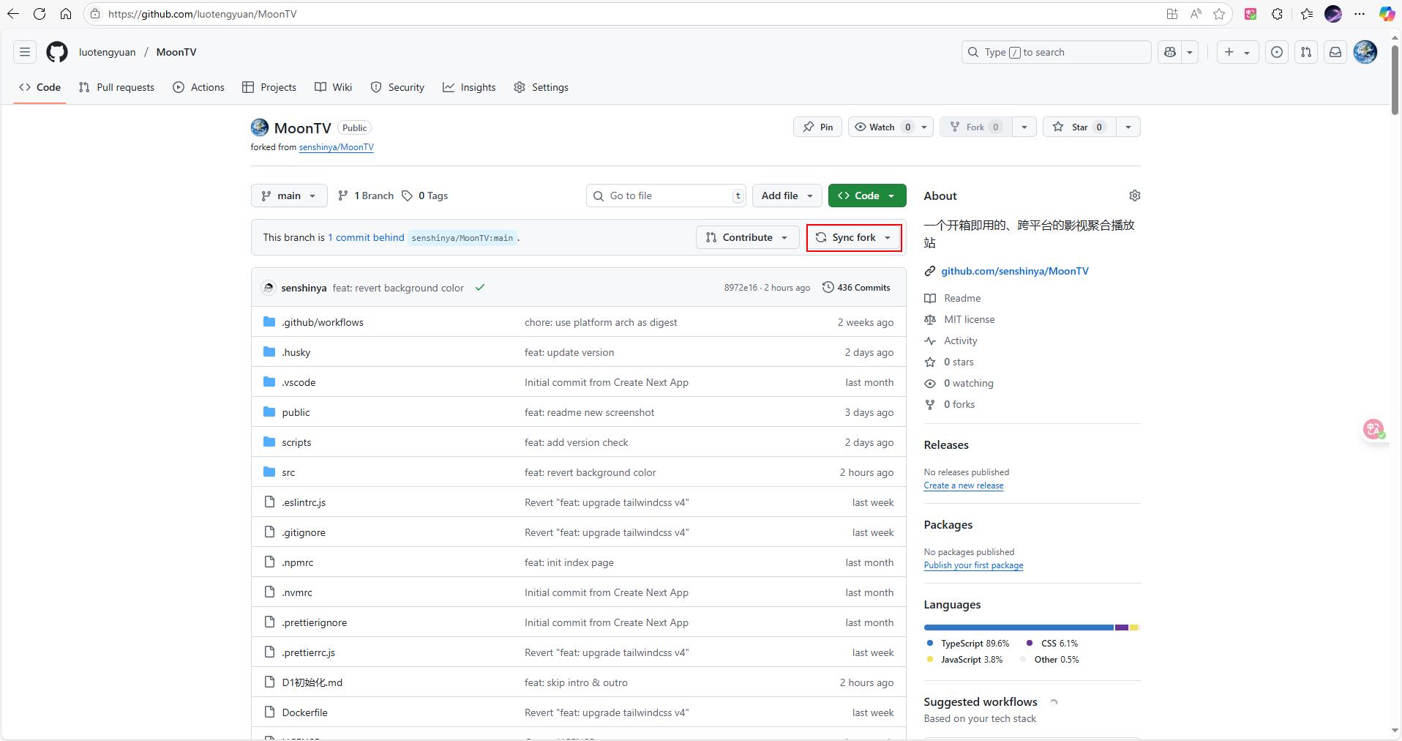Go to browser home icon
The height and width of the screenshot is (741, 1402).
(x=66, y=14)
